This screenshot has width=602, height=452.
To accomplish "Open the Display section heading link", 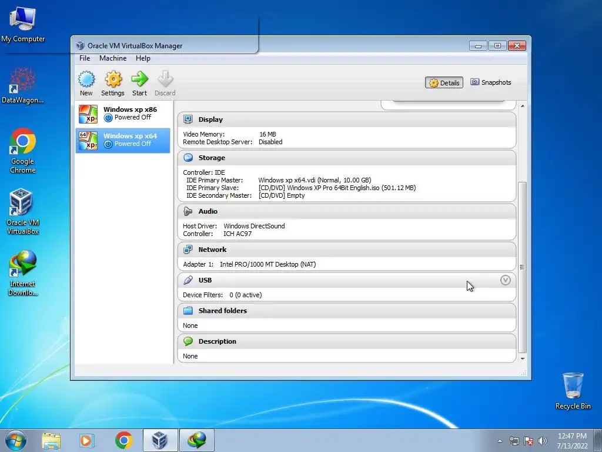I will click(x=210, y=119).
